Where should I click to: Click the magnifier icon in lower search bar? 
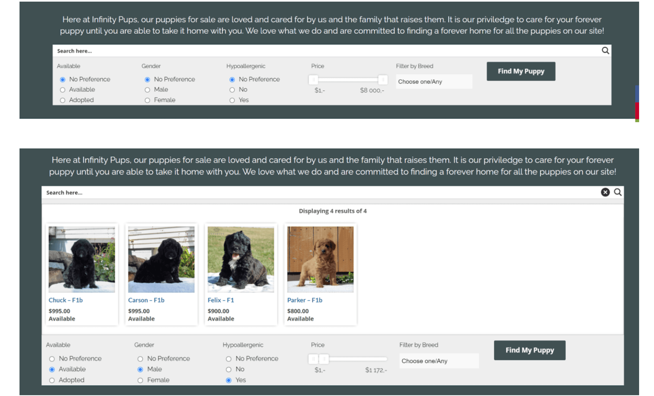click(x=617, y=192)
